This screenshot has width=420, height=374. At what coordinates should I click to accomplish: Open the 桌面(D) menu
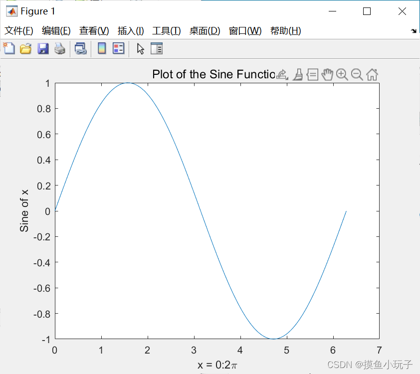[205, 31]
